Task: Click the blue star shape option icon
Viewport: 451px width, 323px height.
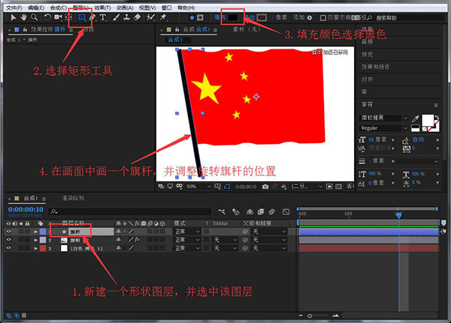Action: coord(192,18)
